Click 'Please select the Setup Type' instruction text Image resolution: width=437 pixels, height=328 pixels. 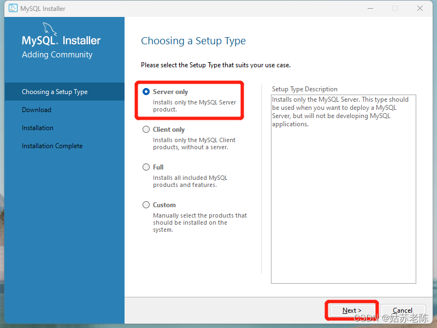(216, 65)
